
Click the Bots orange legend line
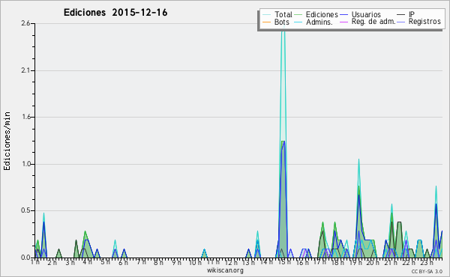point(266,22)
